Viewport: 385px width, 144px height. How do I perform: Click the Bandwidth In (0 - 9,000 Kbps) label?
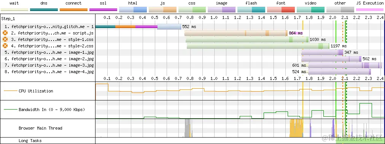point(52,110)
